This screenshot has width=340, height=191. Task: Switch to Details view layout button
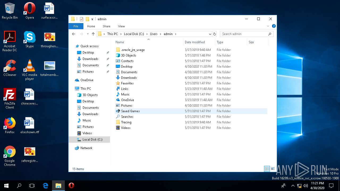(267, 169)
